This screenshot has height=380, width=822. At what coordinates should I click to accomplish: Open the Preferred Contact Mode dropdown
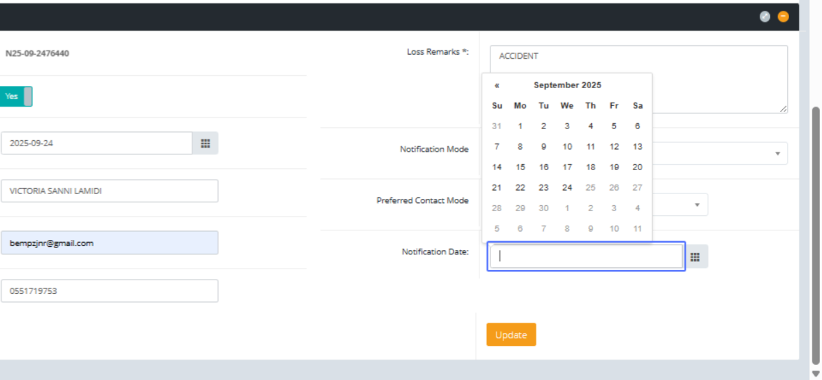click(x=697, y=205)
